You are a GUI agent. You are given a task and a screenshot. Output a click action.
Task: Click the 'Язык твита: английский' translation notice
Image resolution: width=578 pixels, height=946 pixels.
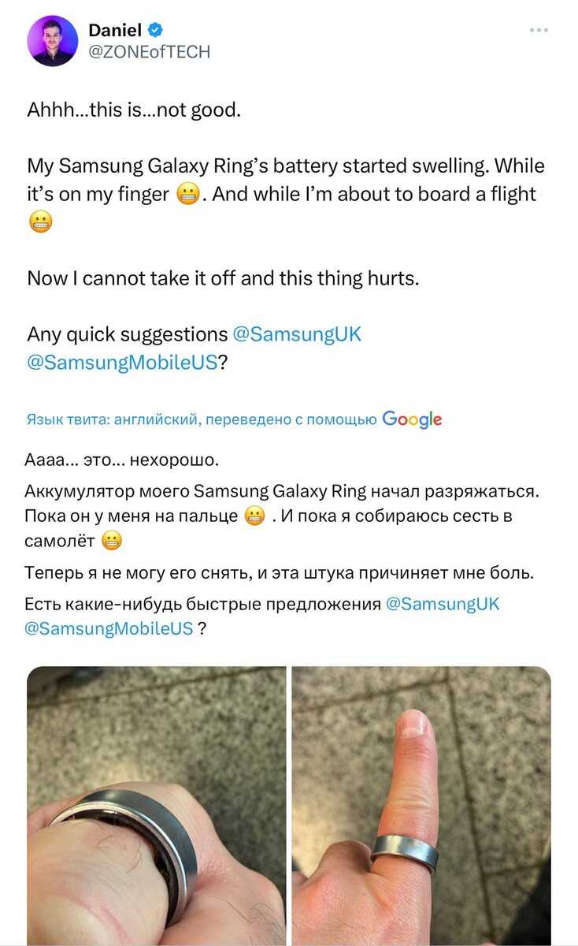[x=202, y=420]
